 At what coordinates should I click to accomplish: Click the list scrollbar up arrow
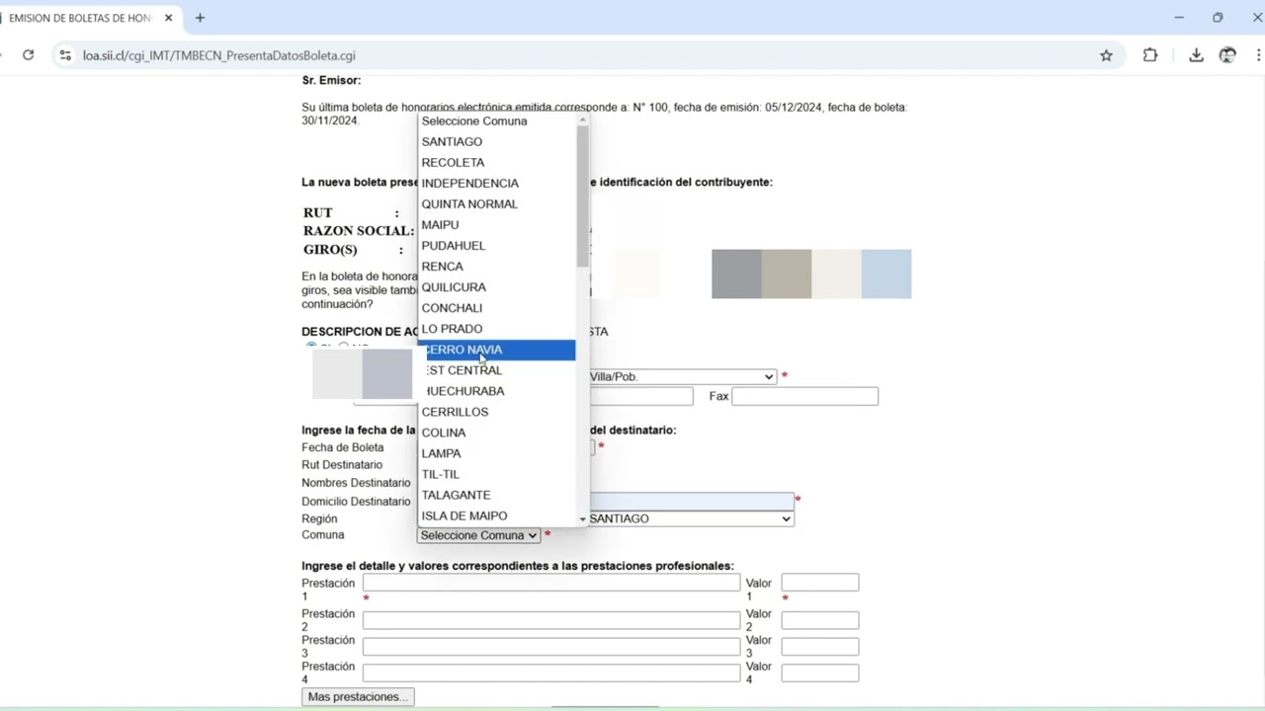[582, 119]
